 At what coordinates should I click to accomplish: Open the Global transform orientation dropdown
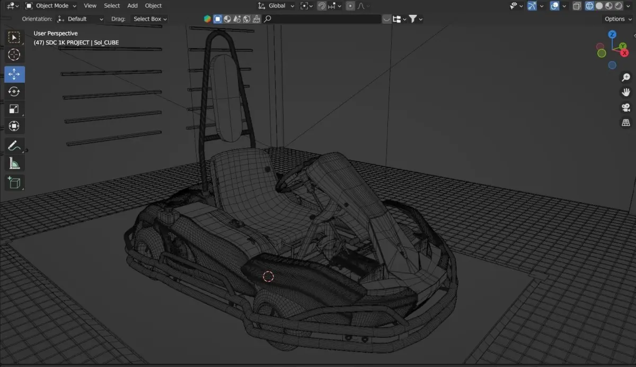coord(276,6)
